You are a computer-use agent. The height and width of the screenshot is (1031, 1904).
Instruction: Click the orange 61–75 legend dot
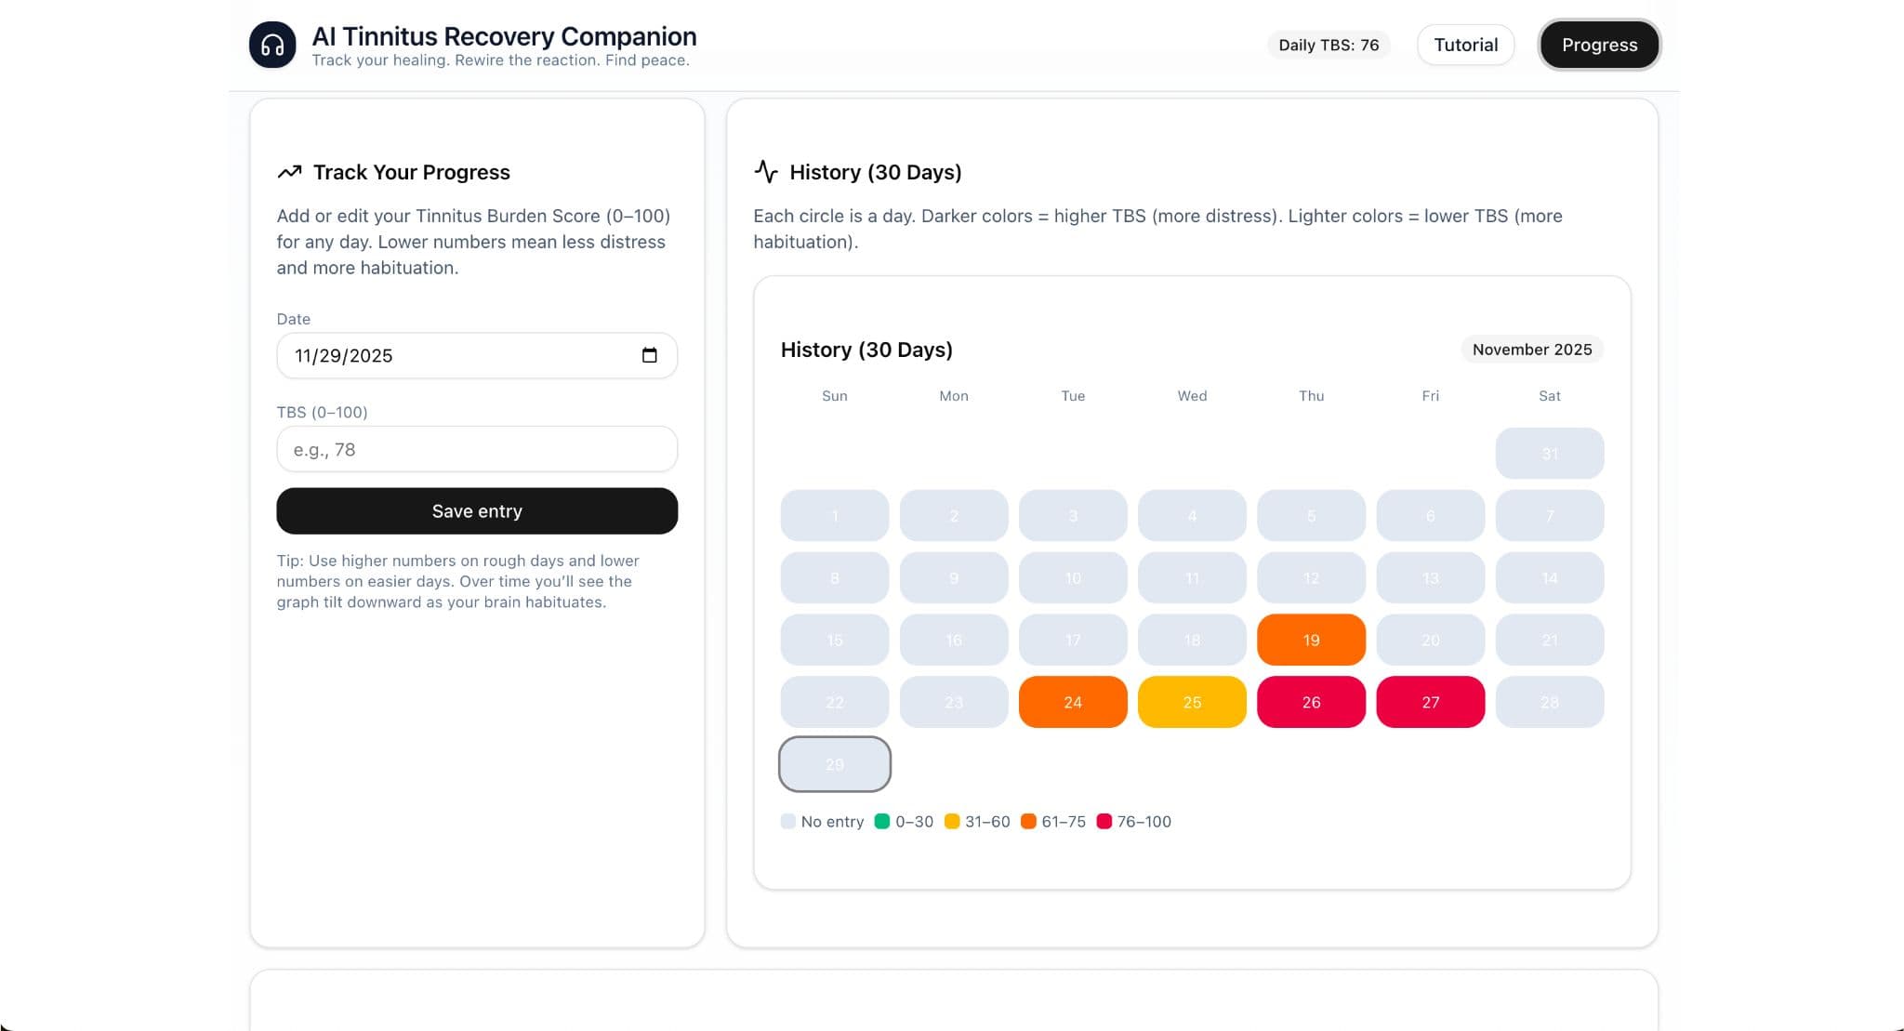click(x=1027, y=822)
